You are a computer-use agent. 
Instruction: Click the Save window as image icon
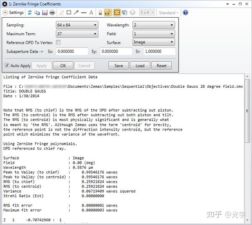click(45, 13)
